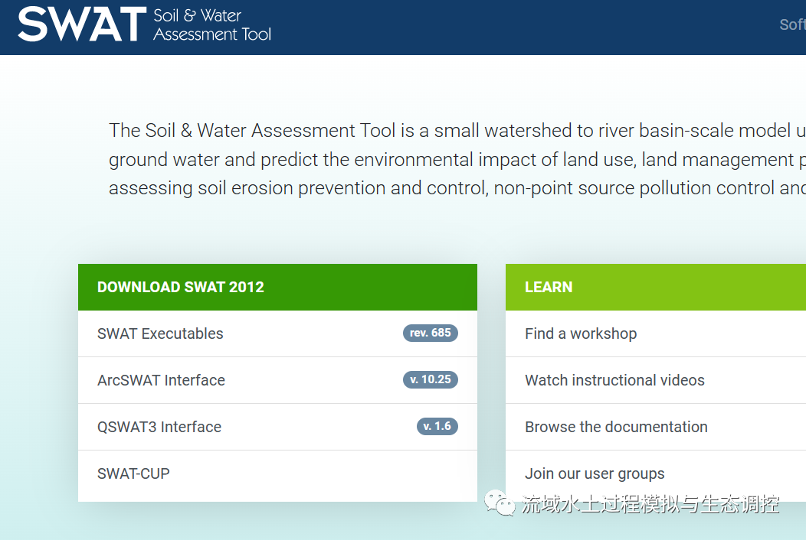
Task: Open the SWAT Executables download link
Action: click(160, 333)
